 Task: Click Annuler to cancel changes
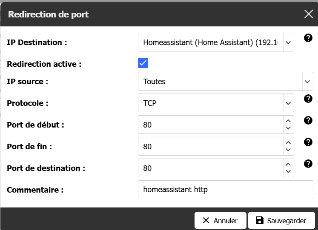pyautogui.click(x=221, y=221)
